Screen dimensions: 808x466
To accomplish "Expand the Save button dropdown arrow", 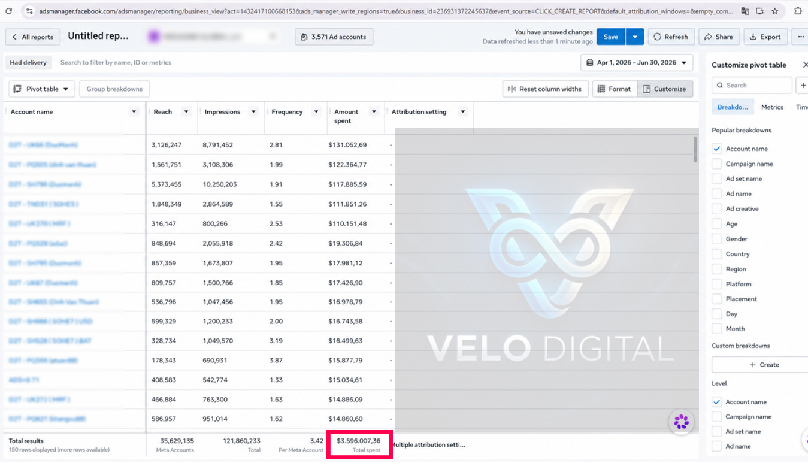I will [x=635, y=37].
